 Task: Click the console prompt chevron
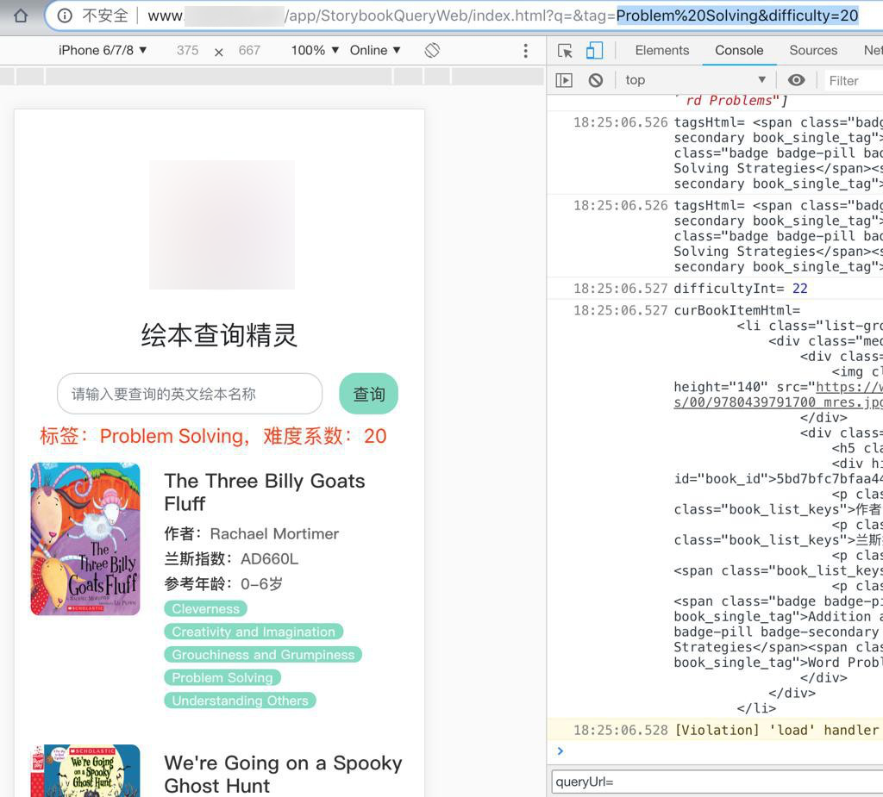pyautogui.click(x=560, y=750)
